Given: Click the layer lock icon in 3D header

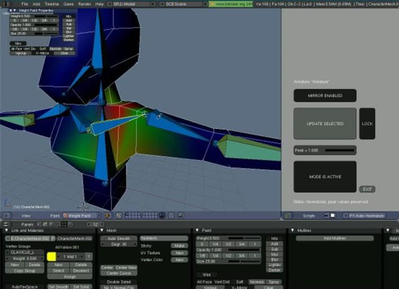Looking at the screenshot, I should point(162,215).
